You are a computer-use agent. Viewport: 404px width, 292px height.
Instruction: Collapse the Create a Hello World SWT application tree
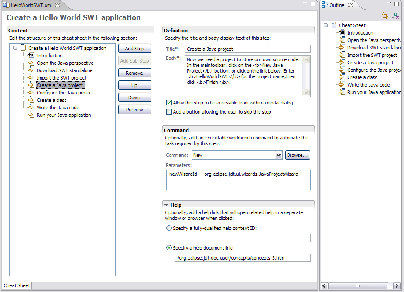[x=15, y=48]
